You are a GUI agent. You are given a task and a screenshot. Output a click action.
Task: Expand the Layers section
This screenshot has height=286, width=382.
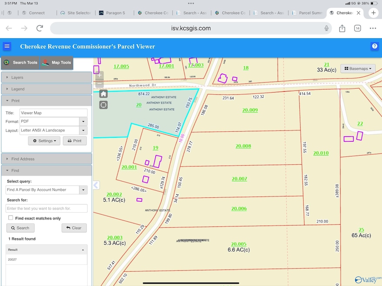47,77
